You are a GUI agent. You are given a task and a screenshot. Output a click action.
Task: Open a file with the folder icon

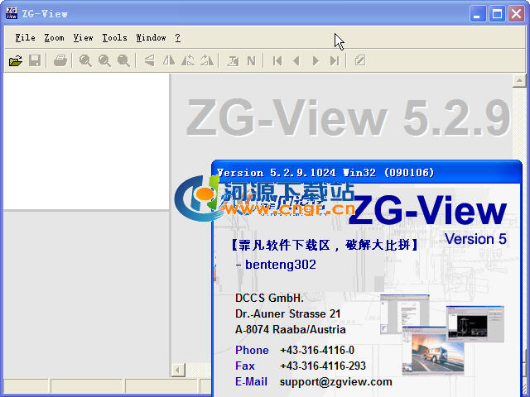click(x=16, y=60)
